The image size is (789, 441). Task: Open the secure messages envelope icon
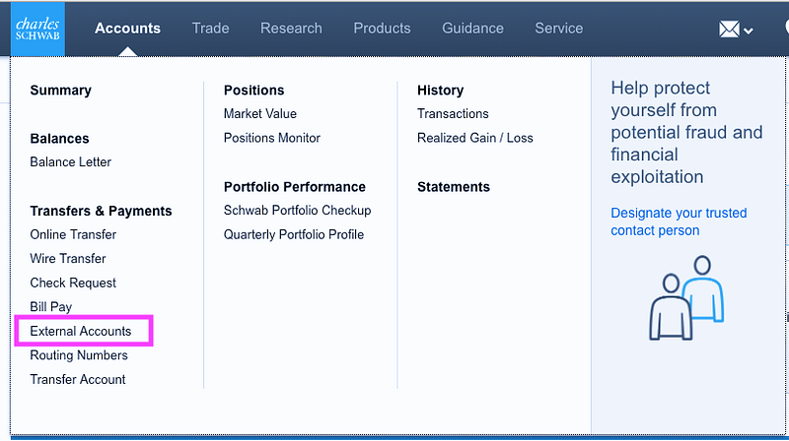point(729,30)
